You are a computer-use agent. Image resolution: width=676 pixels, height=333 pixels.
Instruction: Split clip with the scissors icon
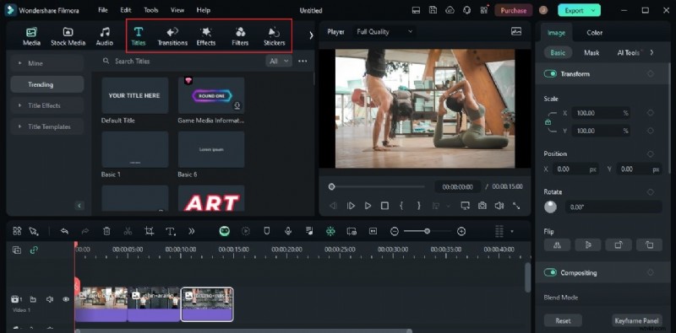click(x=128, y=232)
